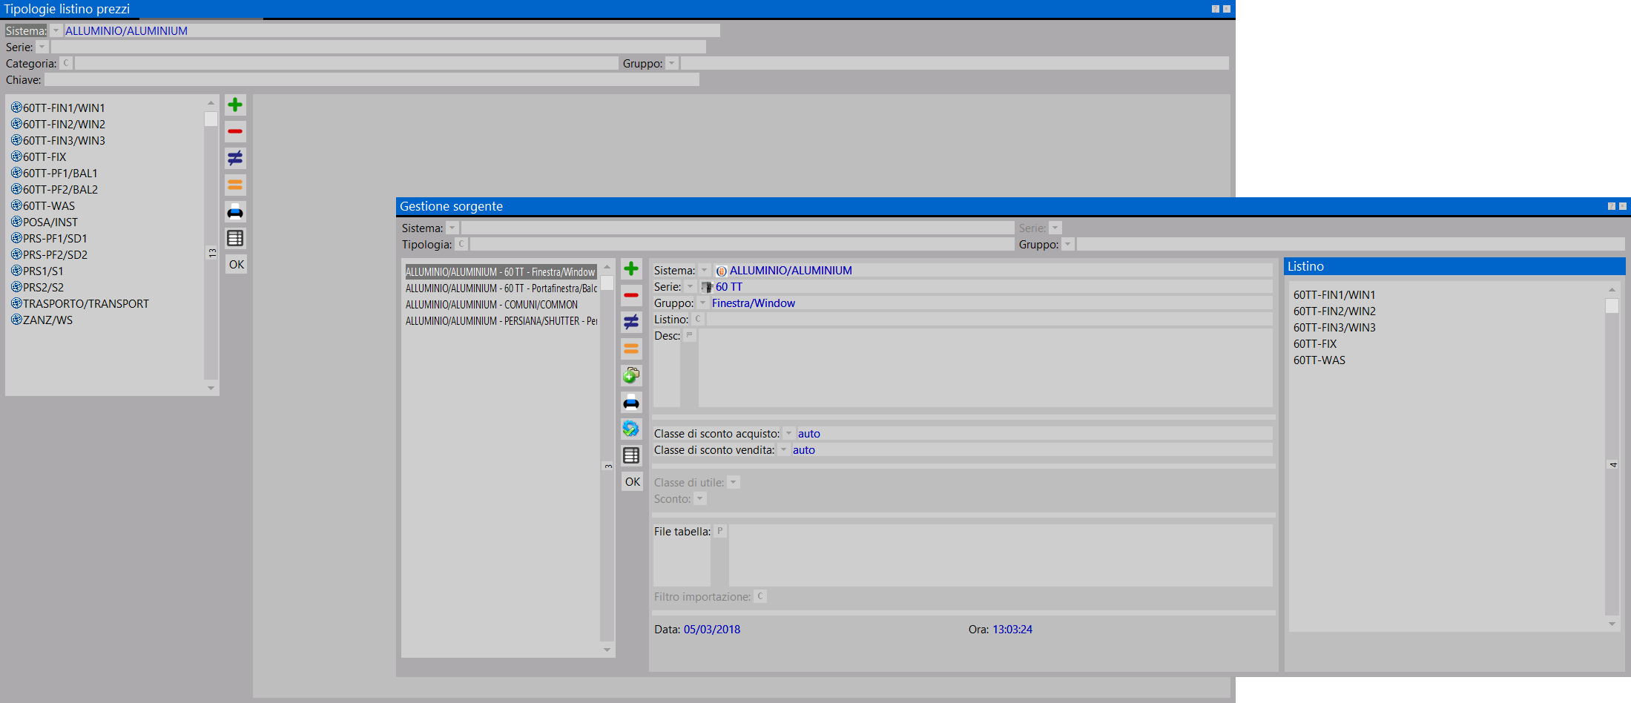Image resolution: width=1631 pixels, height=703 pixels.
Task: Select ALLUMINIO/ALUMINIUM - 60 TT - Finestra/Window row
Action: [501, 272]
